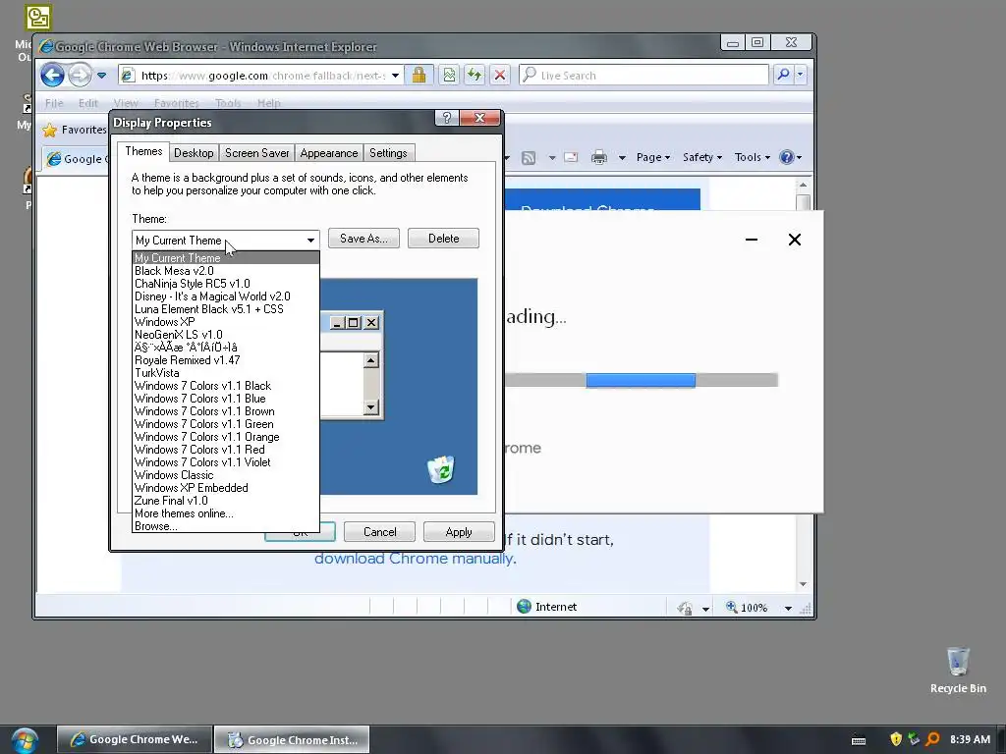This screenshot has width=1006, height=754.
Task: Choose More themes online... entry
Action: [225, 513]
